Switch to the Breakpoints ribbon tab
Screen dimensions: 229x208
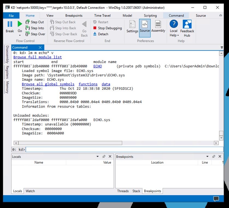pos(74,16)
